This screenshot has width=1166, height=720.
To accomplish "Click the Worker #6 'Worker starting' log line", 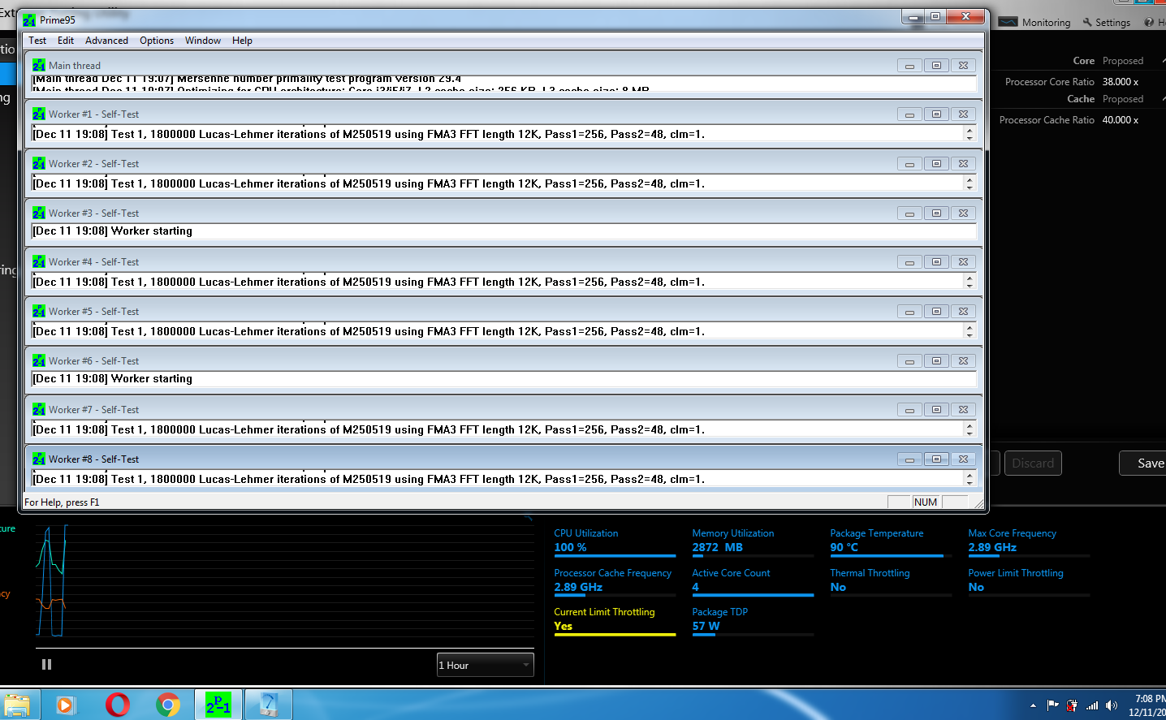I will [x=113, y=379].
